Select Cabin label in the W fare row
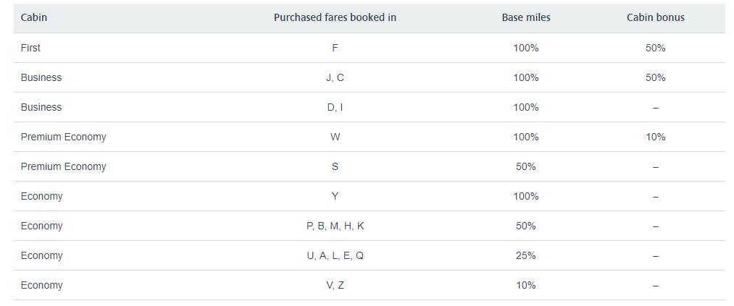This screenshot has width=734, height=306. click(63, 137)
